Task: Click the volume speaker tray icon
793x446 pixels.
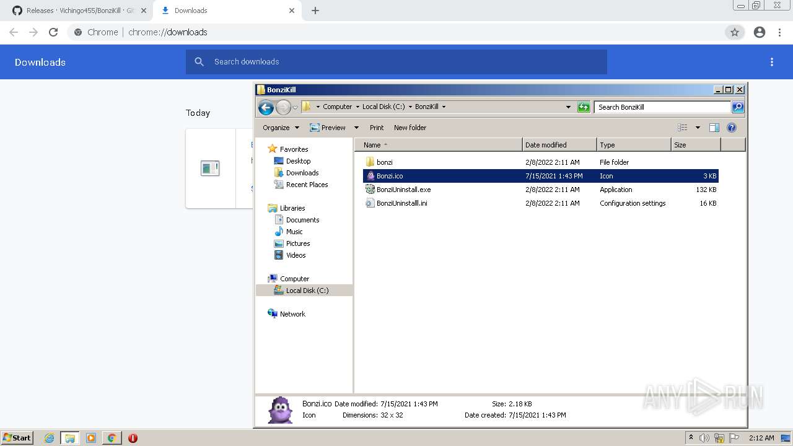Action: tap(704, 438)
